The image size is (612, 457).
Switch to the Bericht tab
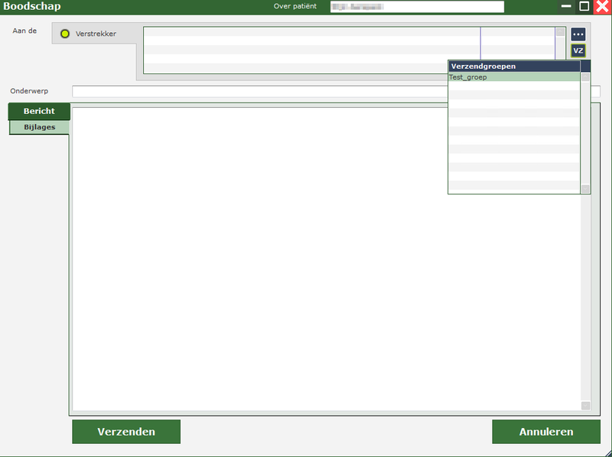(39, 111)
